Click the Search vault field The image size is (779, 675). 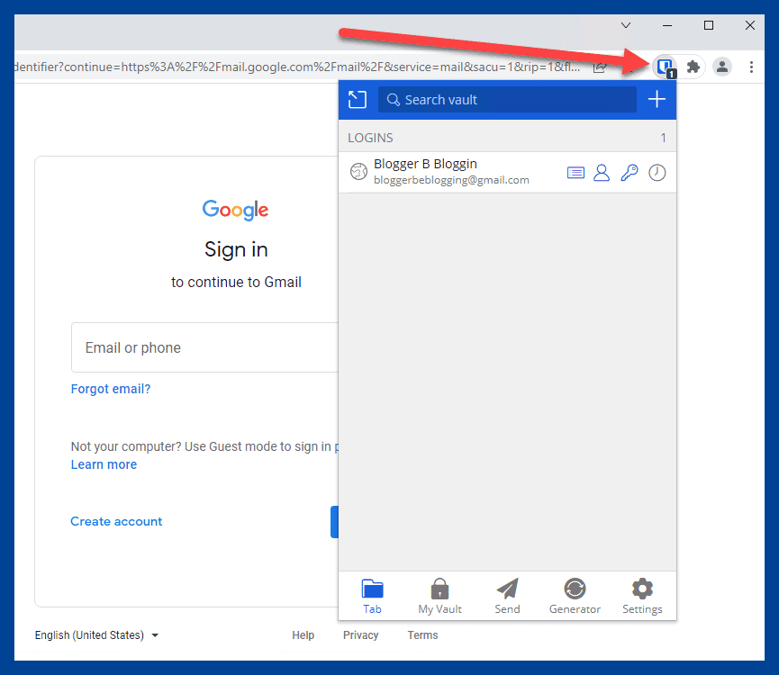pos(507,99)
